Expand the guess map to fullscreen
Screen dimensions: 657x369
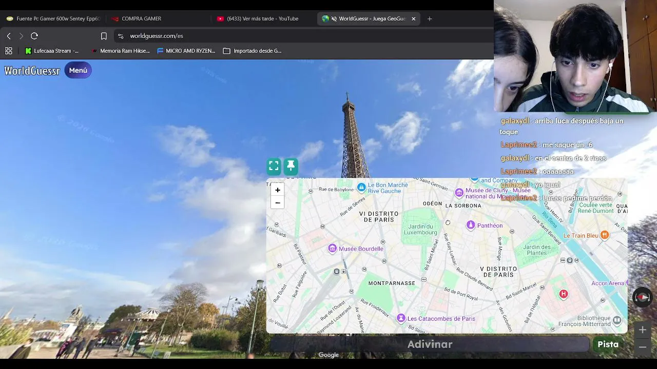pos(274,166)
